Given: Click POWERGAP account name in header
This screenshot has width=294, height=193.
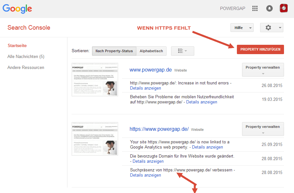Looking at the screenshot, I should (232, 8).
